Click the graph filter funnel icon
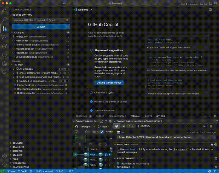The height and width of the screenshot is (173, 219). point(77,132)
